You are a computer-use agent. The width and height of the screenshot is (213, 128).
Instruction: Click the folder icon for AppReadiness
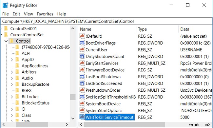click(x=17, y=66)
